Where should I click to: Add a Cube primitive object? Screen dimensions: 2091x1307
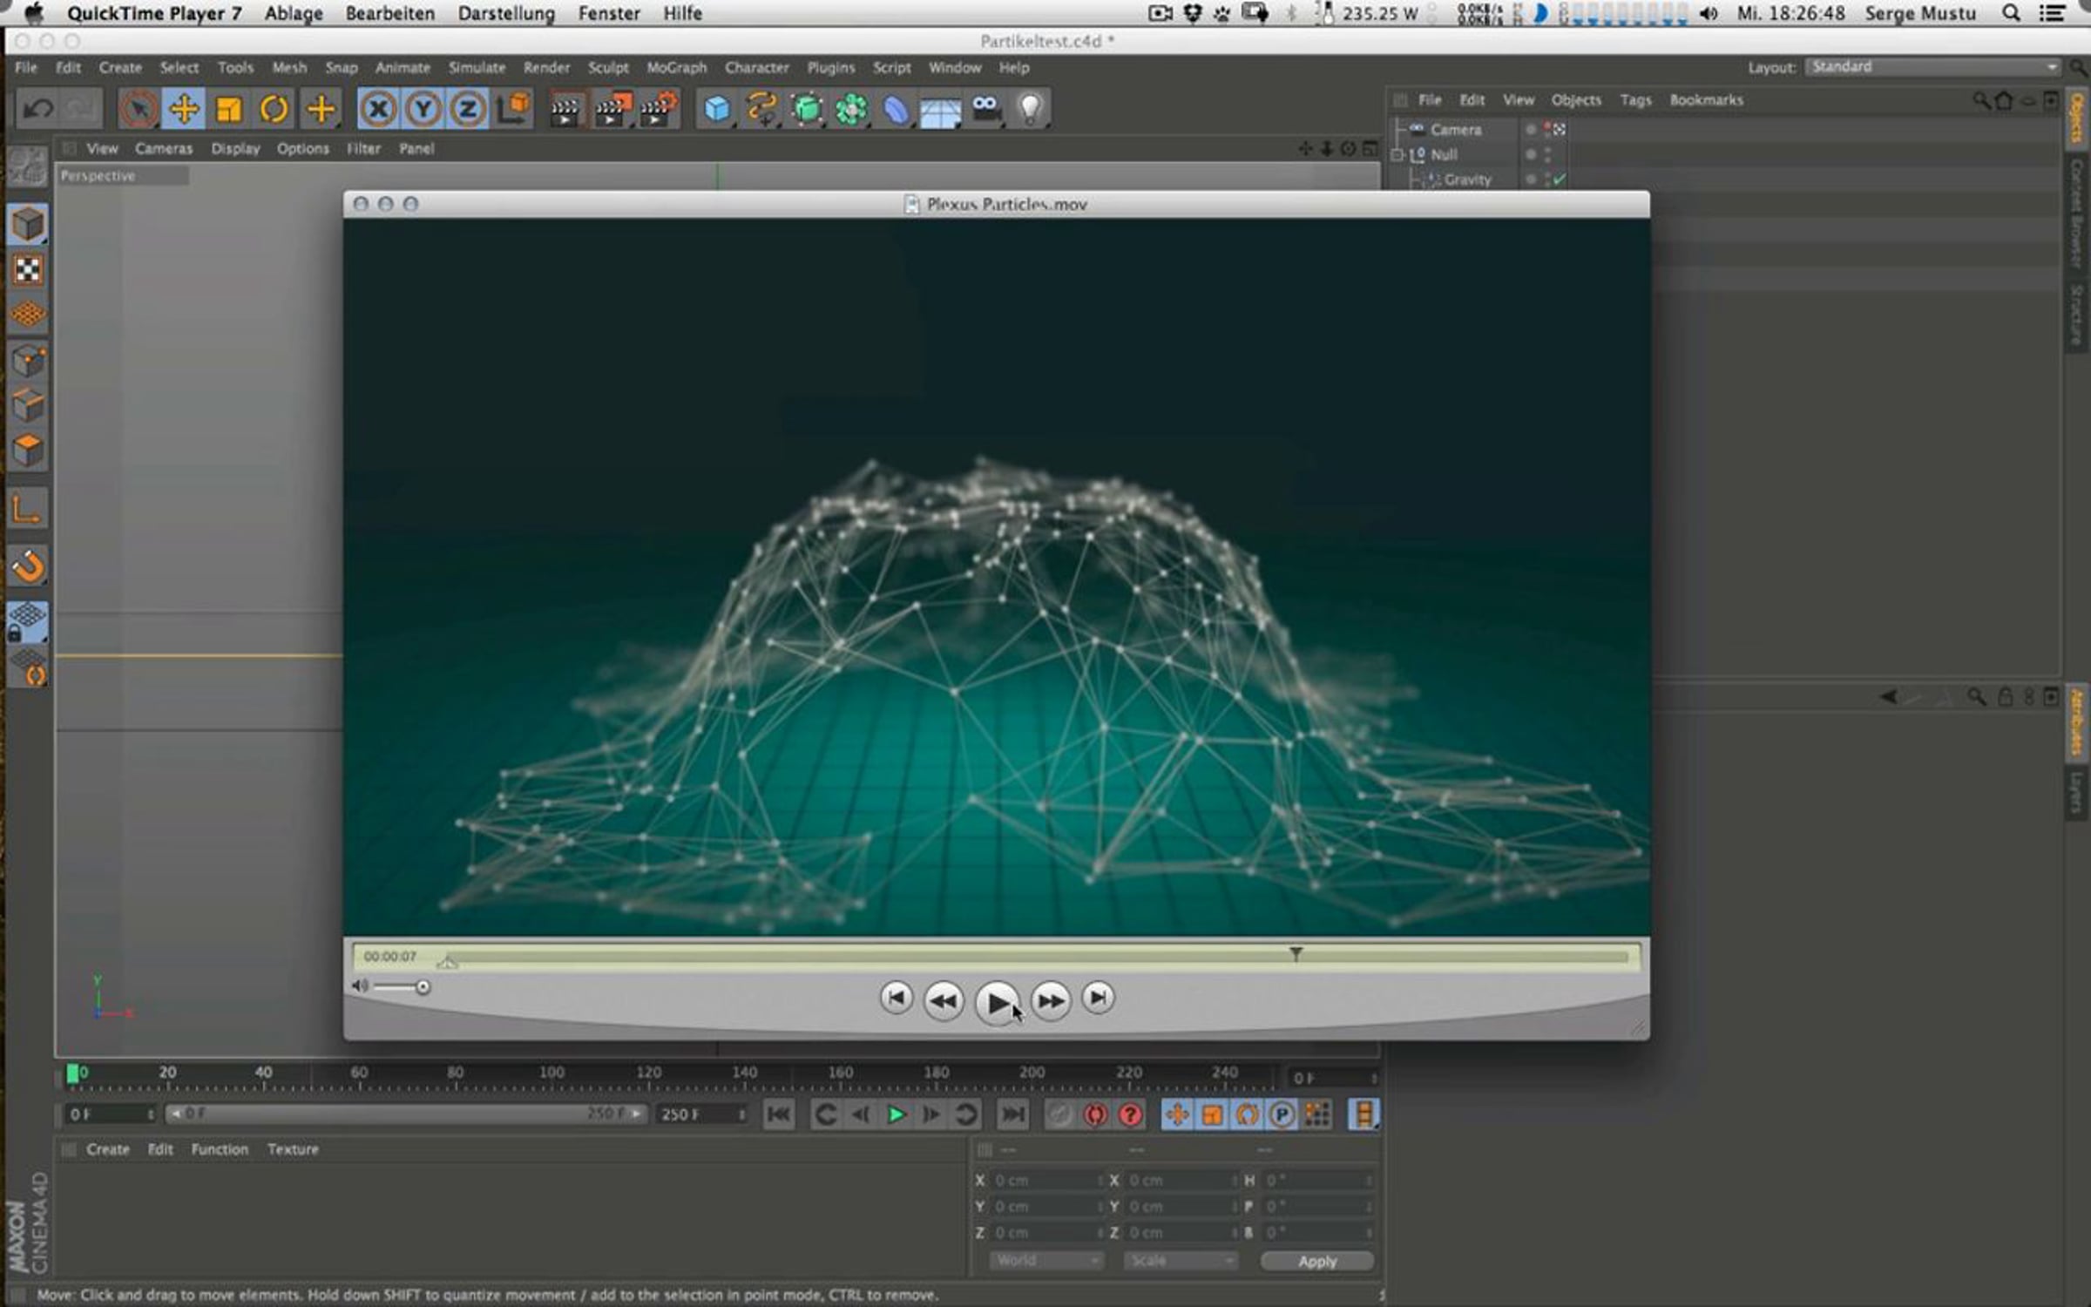717,110
